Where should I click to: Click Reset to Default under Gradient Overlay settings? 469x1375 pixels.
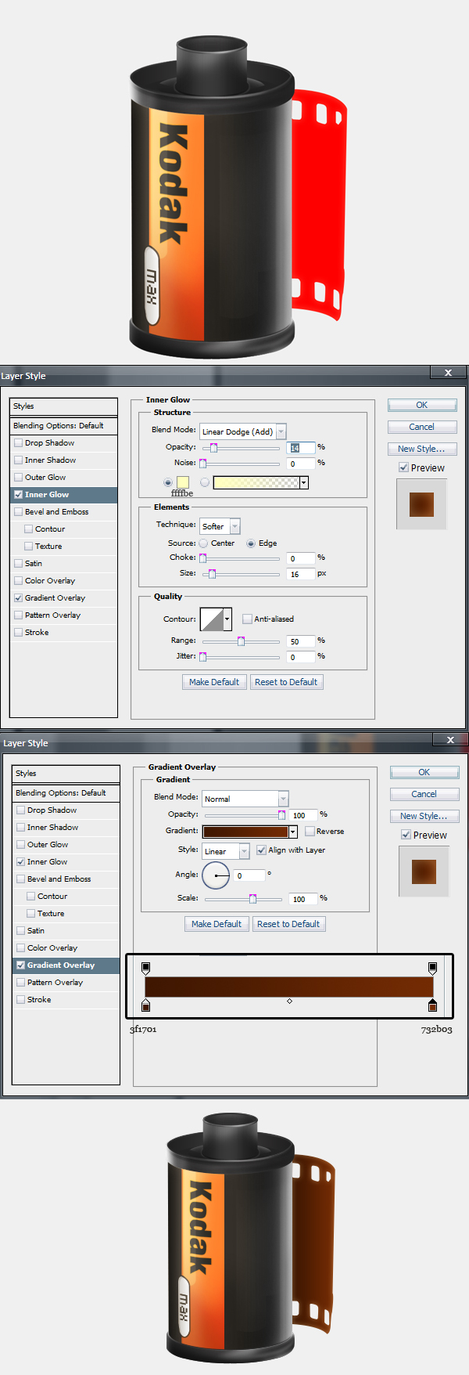click(x=288, y=924)
